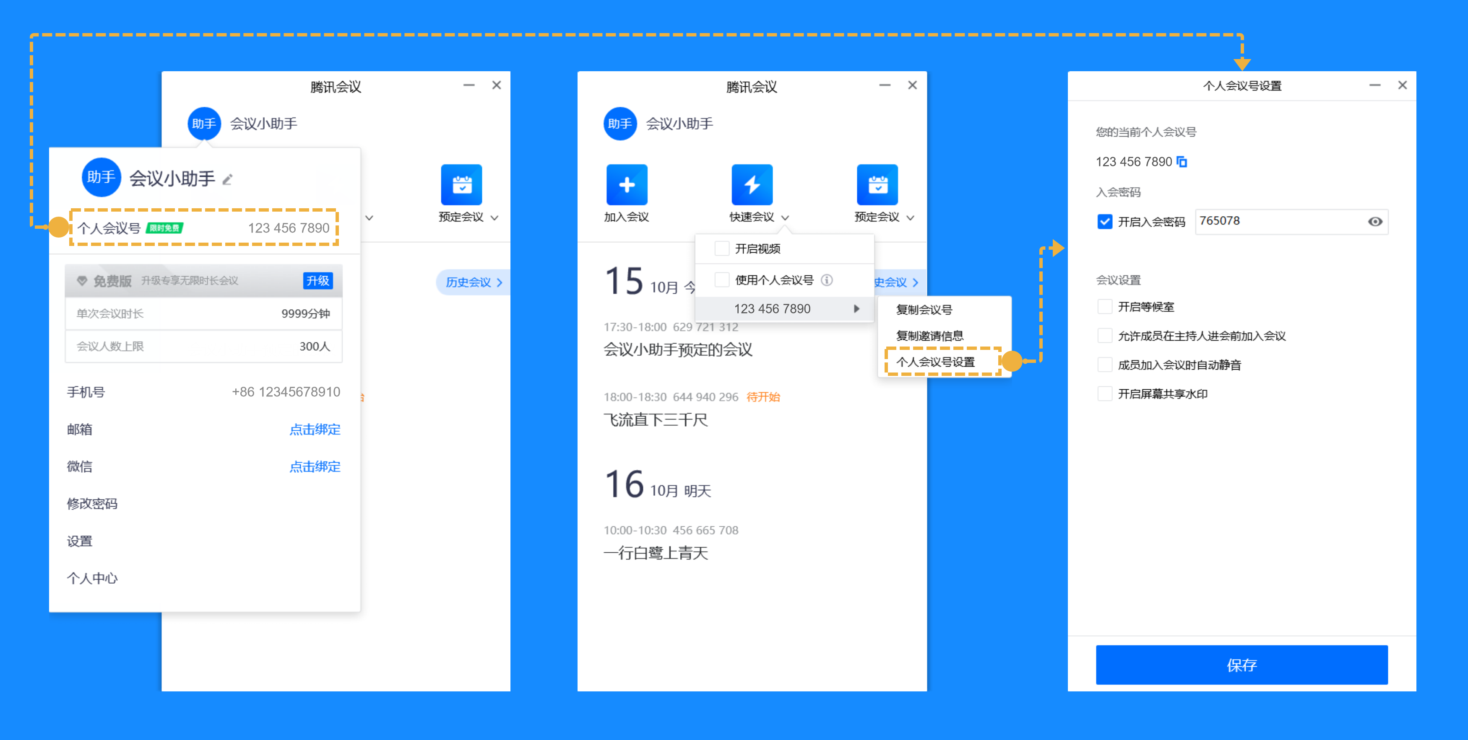Image resolution: width=1468 pixels, height=740 pixels.
Task: Open meeting 一行白鹭上青天
Action: (655, 553)
